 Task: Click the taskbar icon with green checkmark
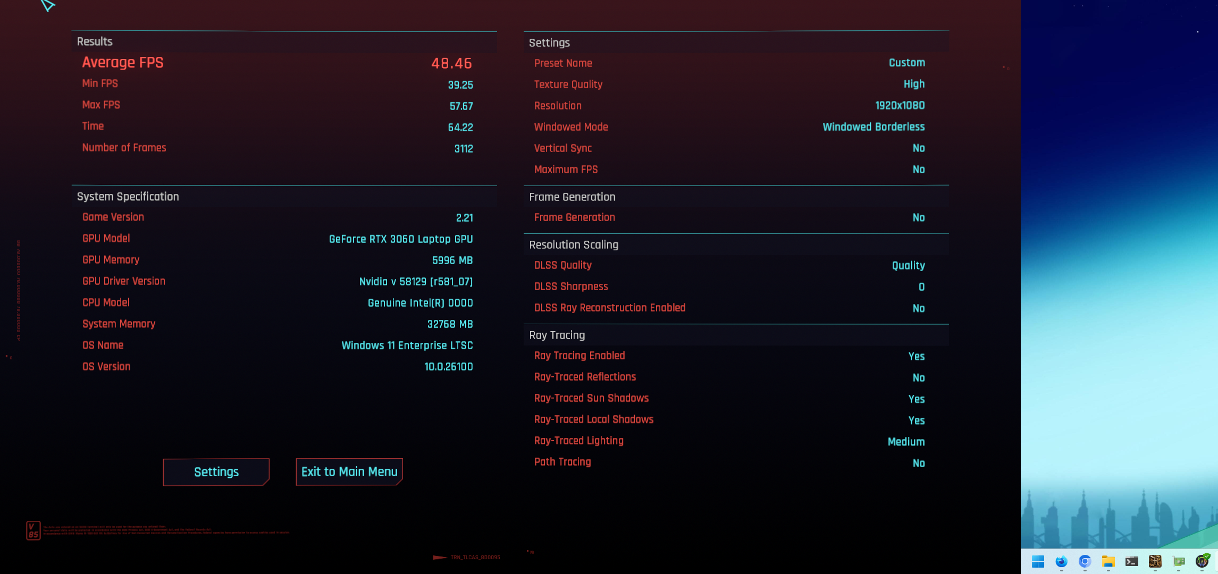[x=1202, y=561]
